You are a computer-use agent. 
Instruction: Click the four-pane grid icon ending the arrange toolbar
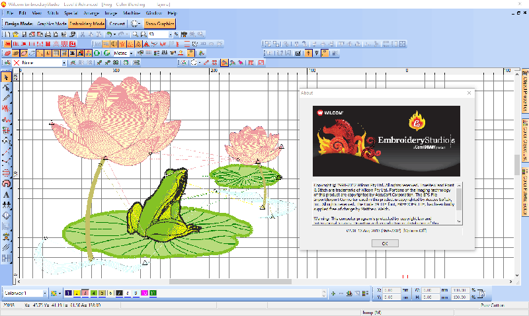click(402, 44)
